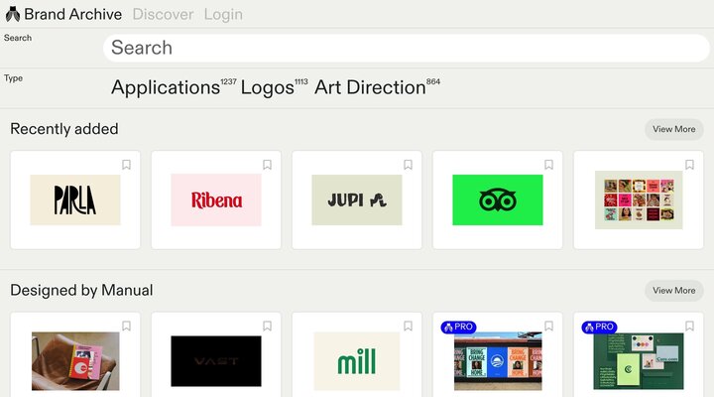Bookmark the Parla logo card

(x=127, y=165)
